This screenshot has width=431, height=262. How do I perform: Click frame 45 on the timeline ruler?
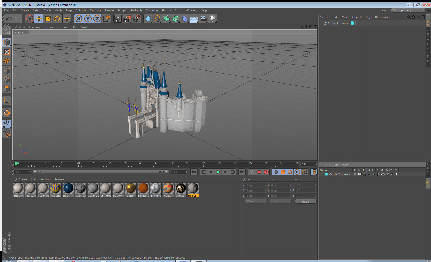click(156, 164)
